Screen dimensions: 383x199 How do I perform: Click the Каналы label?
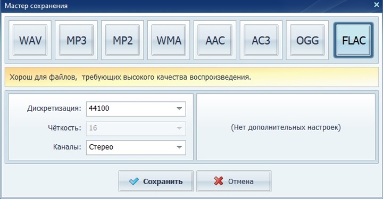[67, 147]
